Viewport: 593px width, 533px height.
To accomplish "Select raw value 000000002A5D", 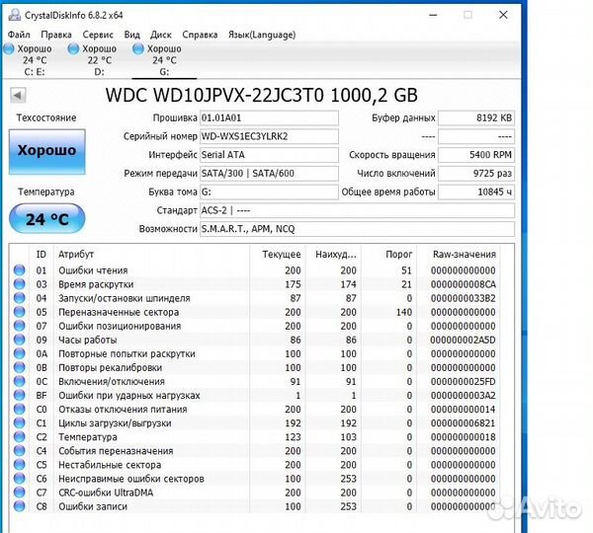I will click(x=463, y=340).
